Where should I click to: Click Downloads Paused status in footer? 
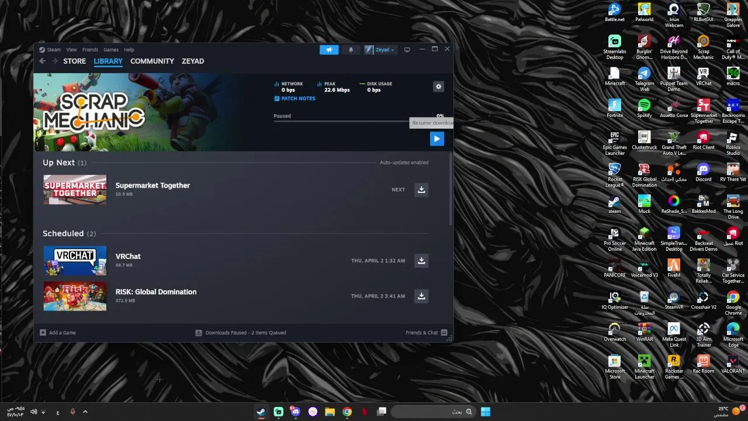click(241, 333)
